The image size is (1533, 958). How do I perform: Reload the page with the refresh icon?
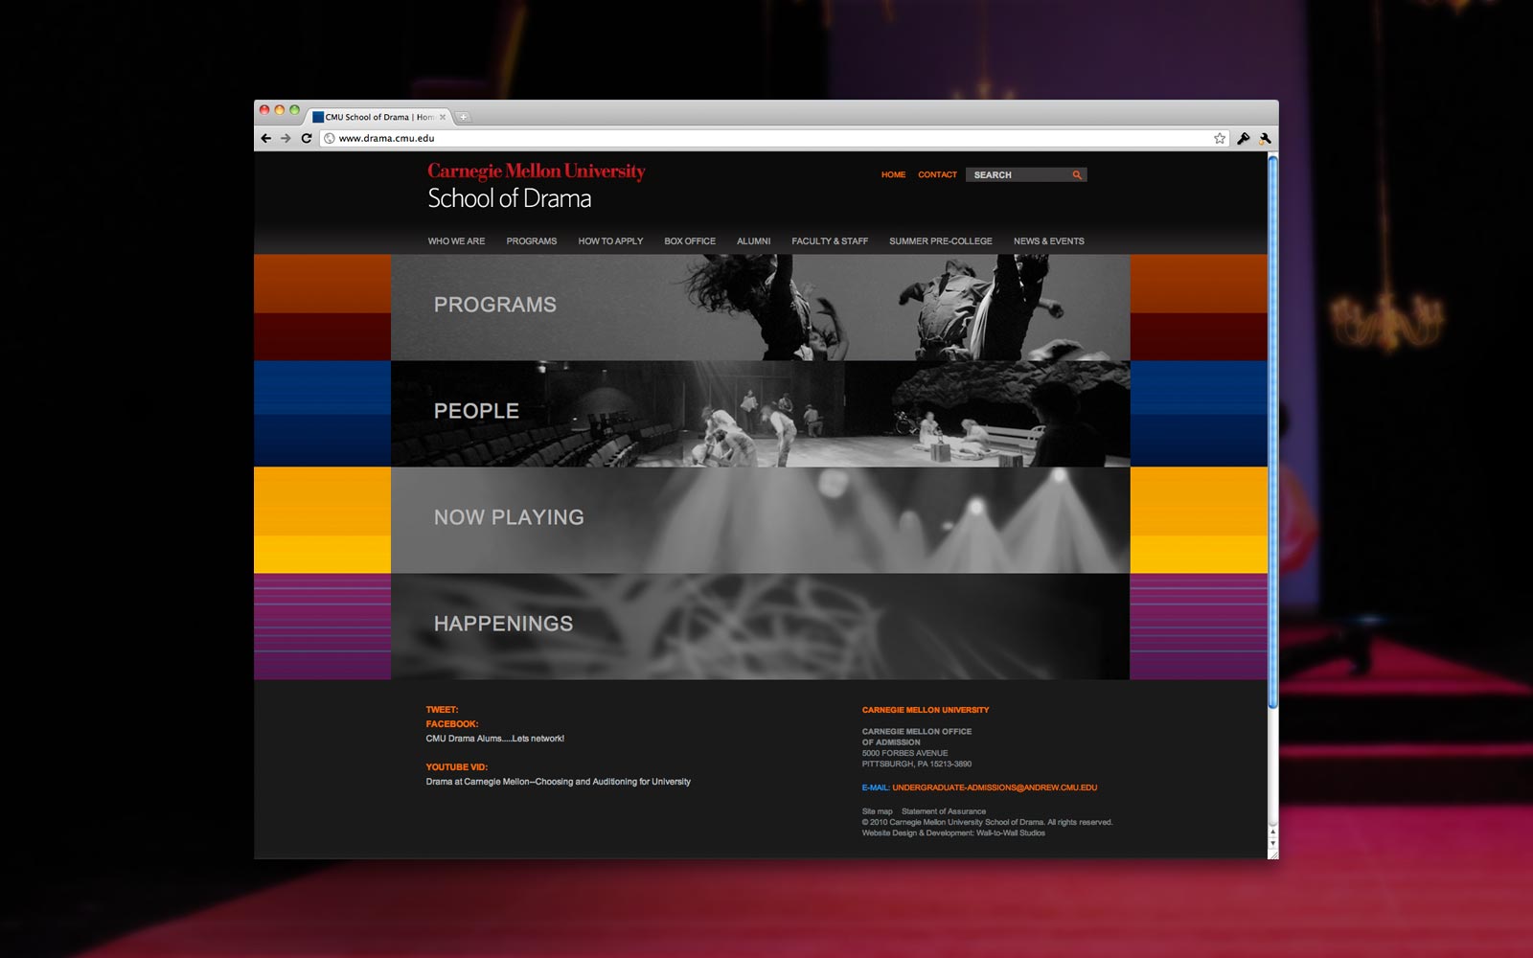point(307,138)
